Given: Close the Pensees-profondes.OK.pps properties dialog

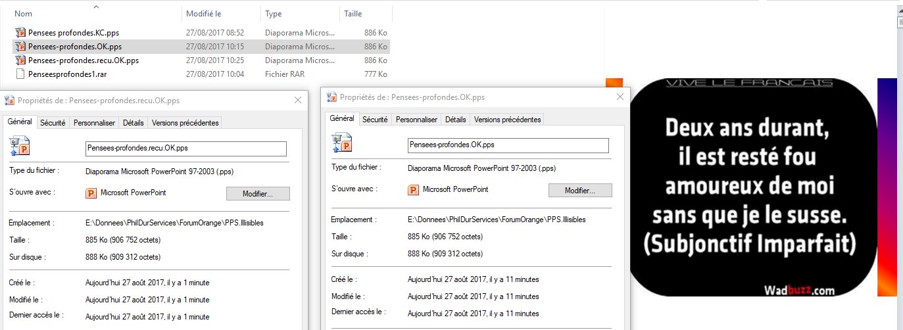Looking at the screenshot, I should coord(620,97).
